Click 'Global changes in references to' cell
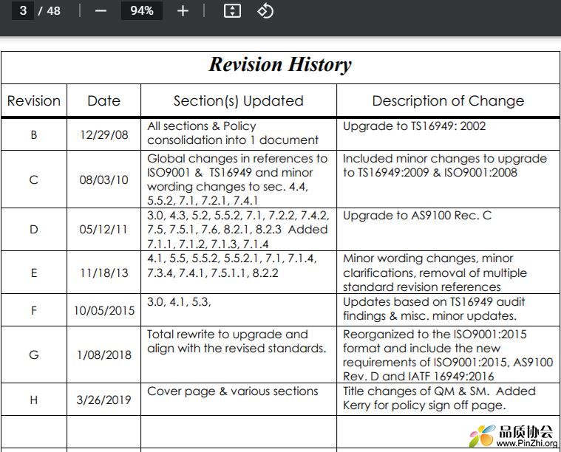The image size is (561, 452). (x=237, y=179)
